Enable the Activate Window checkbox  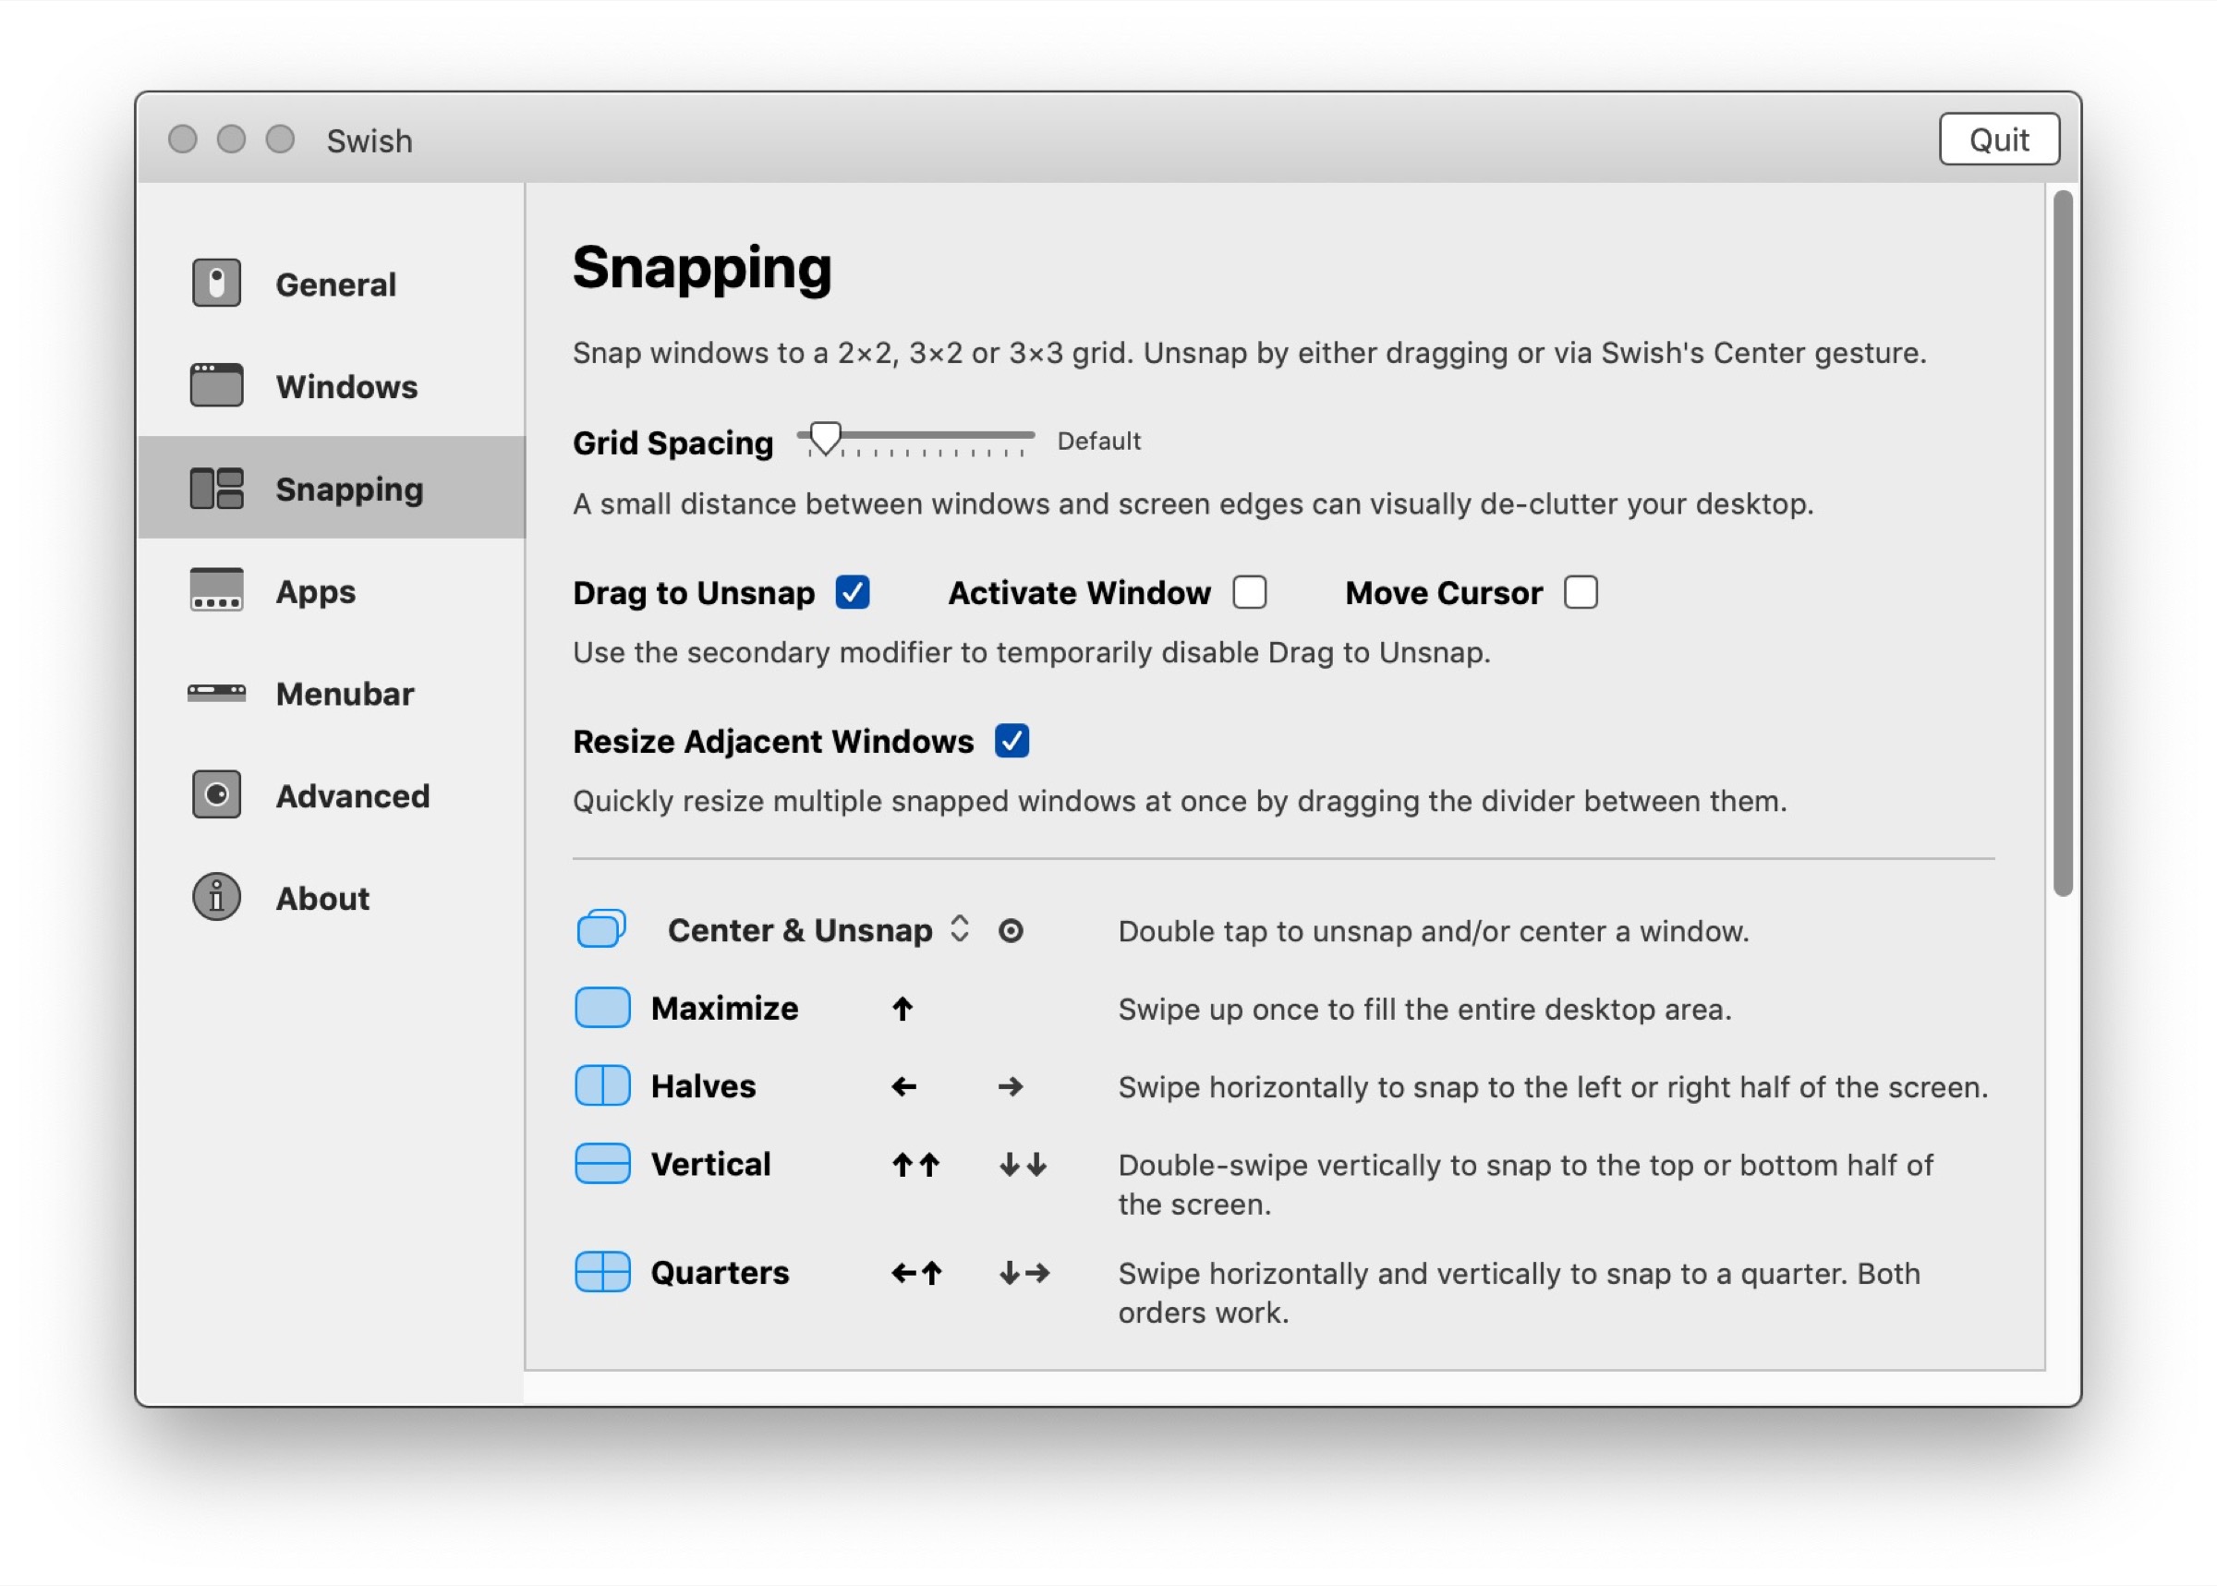1249,593
